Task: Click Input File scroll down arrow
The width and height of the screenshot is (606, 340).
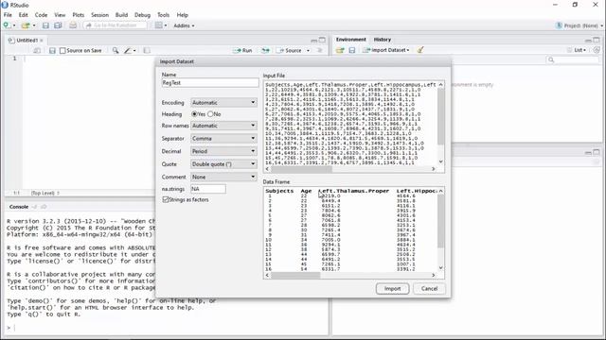Action: coord(440,161)
